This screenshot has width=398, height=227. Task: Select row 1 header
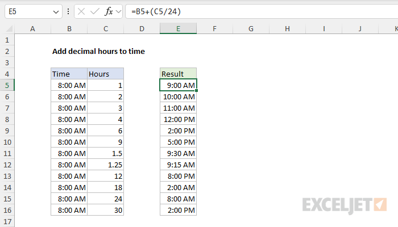(x=7, y=40)
